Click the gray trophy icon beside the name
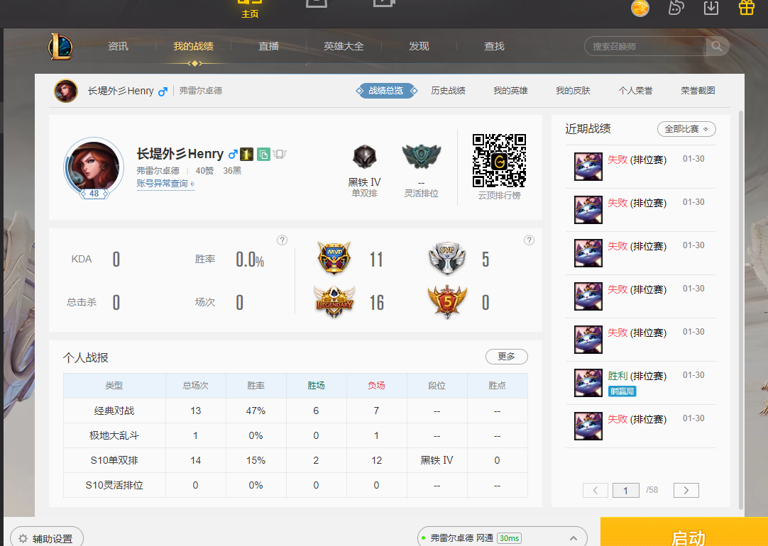The width and height of the screenshot is (768, 546). 280,154
